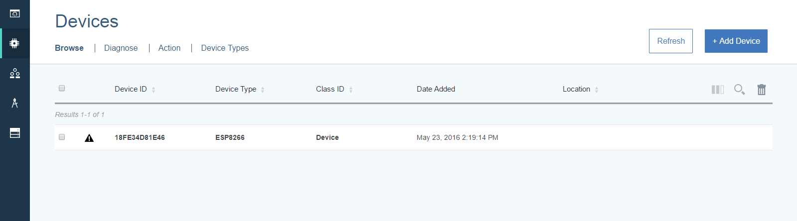Open the compass-shaped sidebar icon
This screenshot has height=221, width=797.
(x=15, y=103)
